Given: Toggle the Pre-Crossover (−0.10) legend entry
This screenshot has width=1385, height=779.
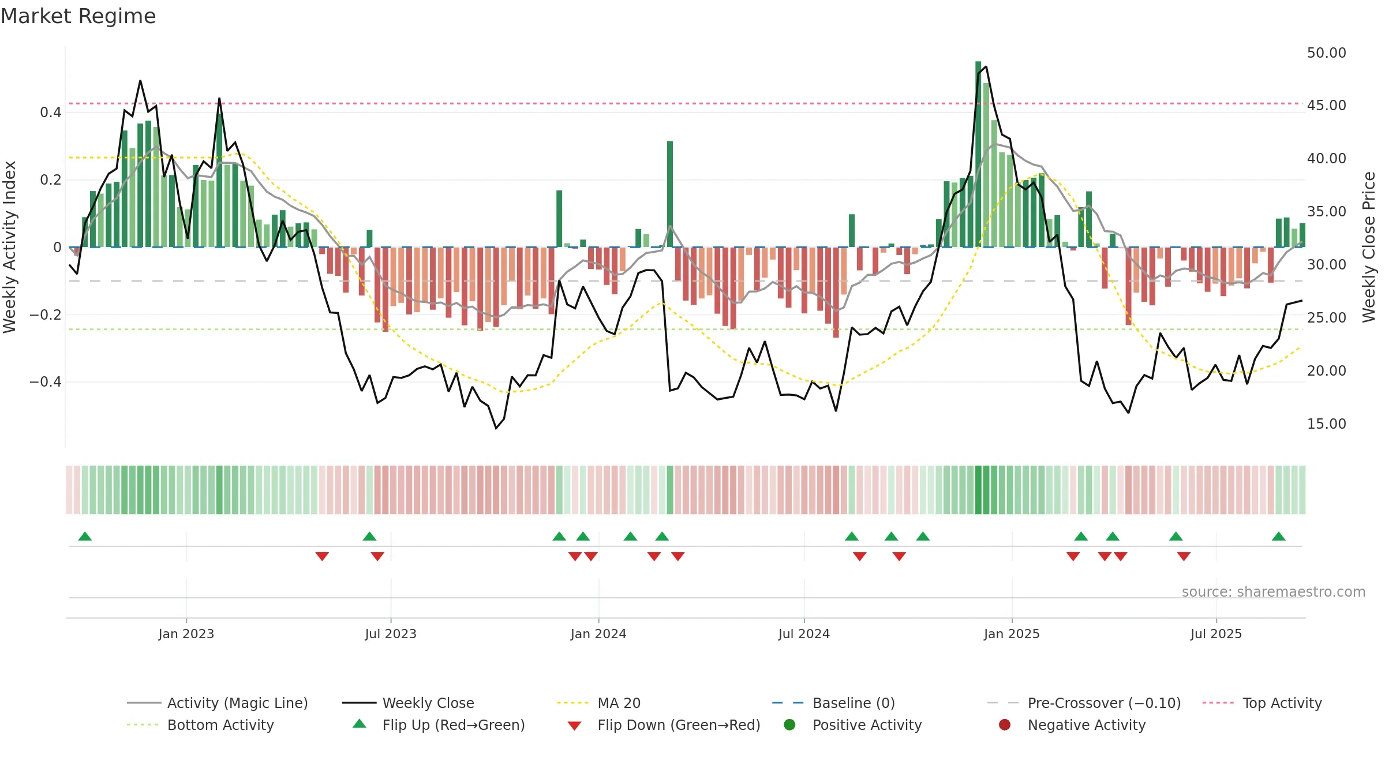Looking at the screenshot, I should [1084, 703].
